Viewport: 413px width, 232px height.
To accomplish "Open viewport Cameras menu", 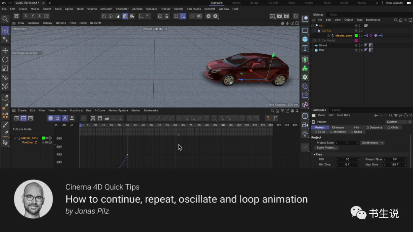I will [x=33, y=23].
